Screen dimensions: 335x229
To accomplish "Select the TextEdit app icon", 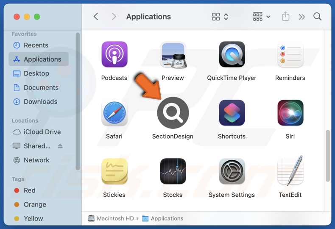I will (290, 170).
